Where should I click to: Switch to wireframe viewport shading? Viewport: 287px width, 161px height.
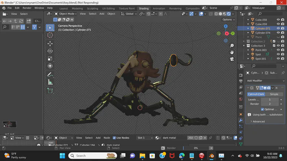tap(216, 14)
